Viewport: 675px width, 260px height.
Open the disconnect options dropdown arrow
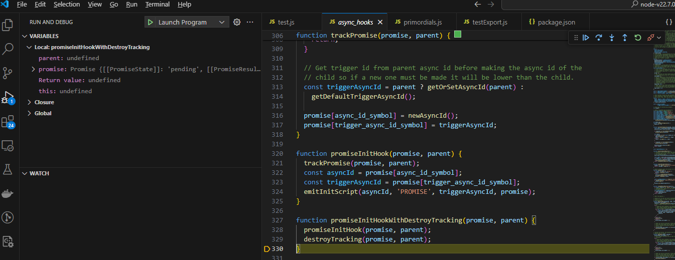pyautogui.click(x=659, y=38)
